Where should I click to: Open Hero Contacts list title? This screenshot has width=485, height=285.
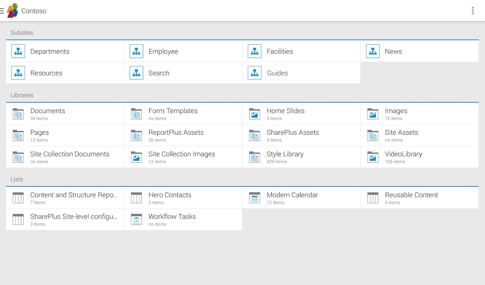click(170, 195)
